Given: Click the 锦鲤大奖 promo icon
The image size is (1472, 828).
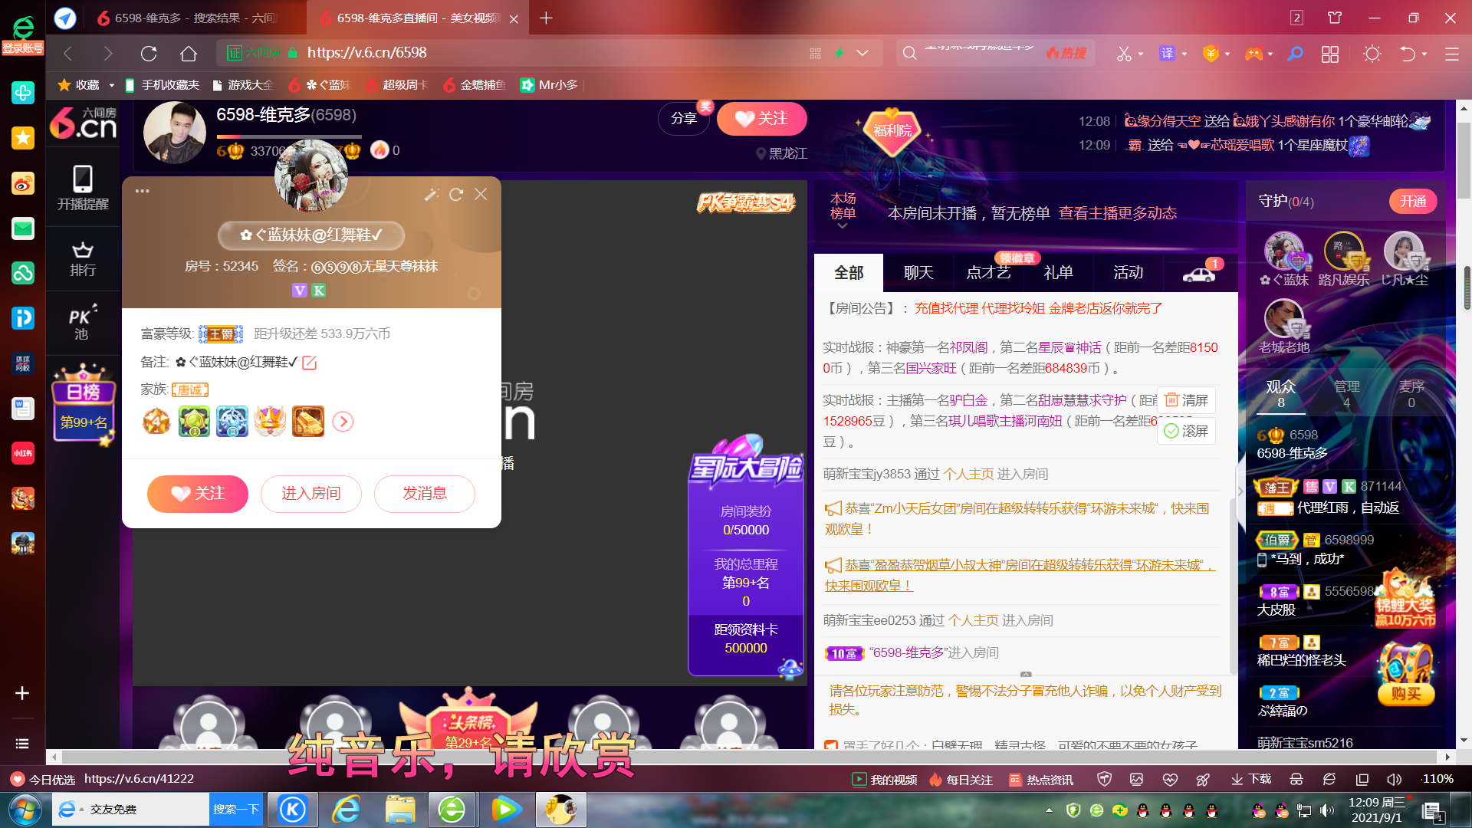Looking at the screenshot, I should click(1405, 599).
